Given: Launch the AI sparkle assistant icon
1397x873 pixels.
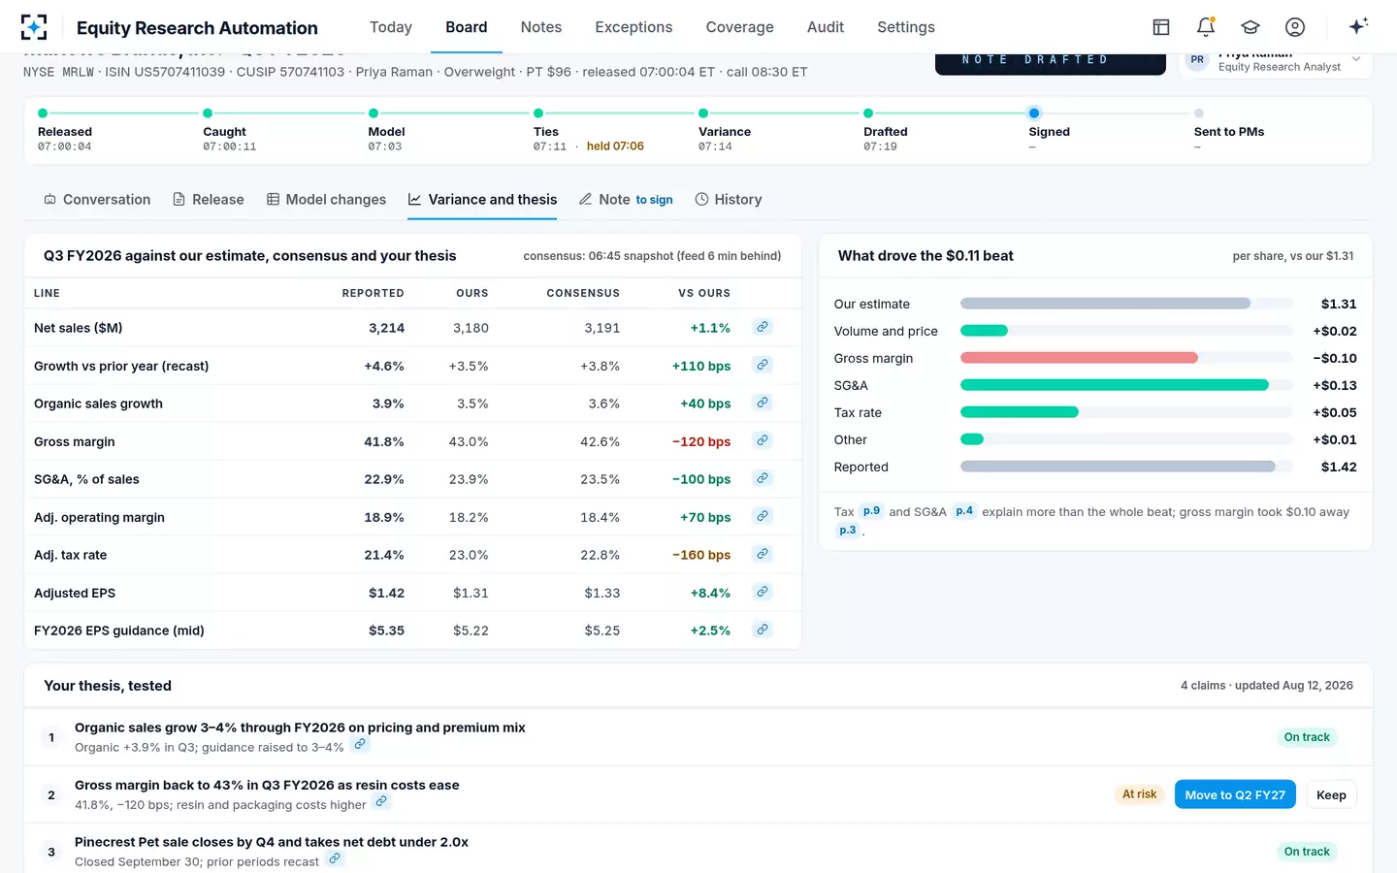Looking at the screenshot, I should (x=1358, y=26).
